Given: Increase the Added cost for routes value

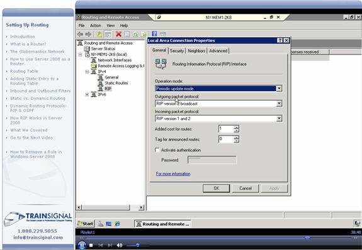Looking at the screenshot, I should point(236,127).
